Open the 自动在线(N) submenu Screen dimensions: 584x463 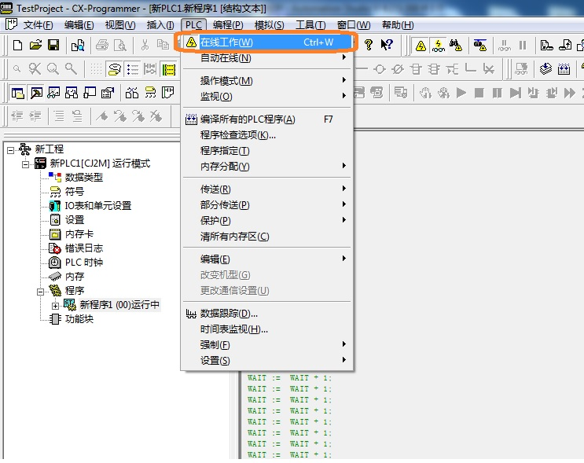click(x=266, y=57)
